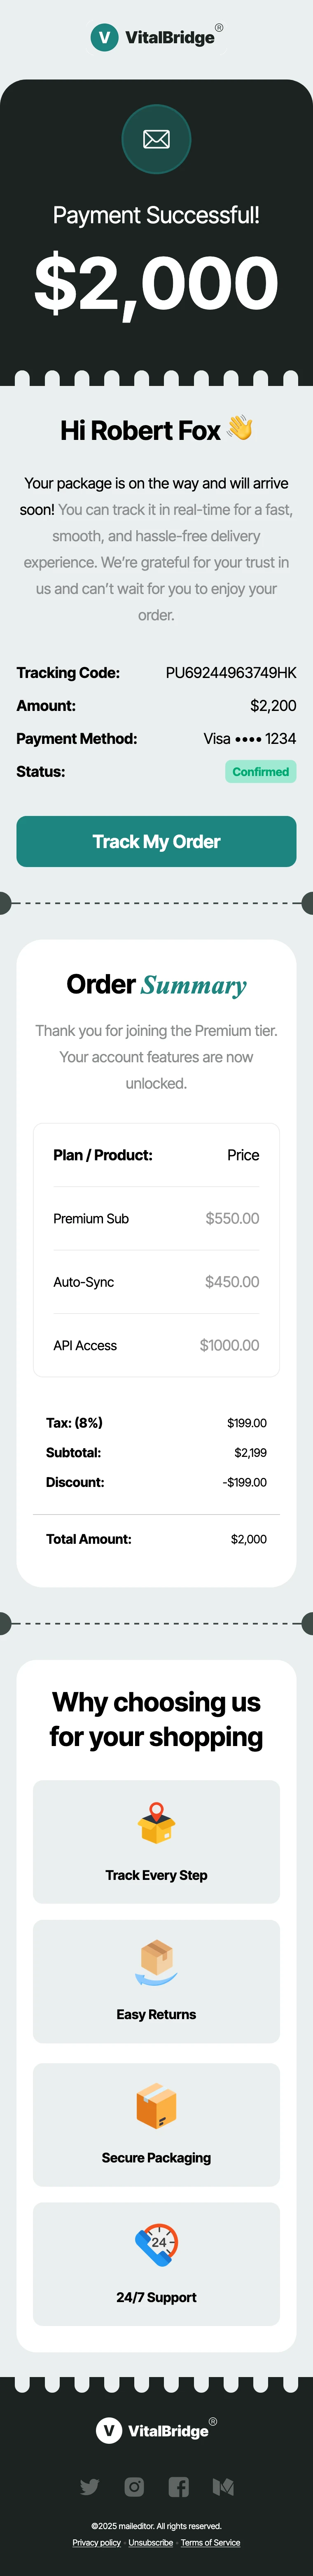This screenshot has height=2576, width=313.
Task: Open the Privacy policy link
Action: [96, 2542]
